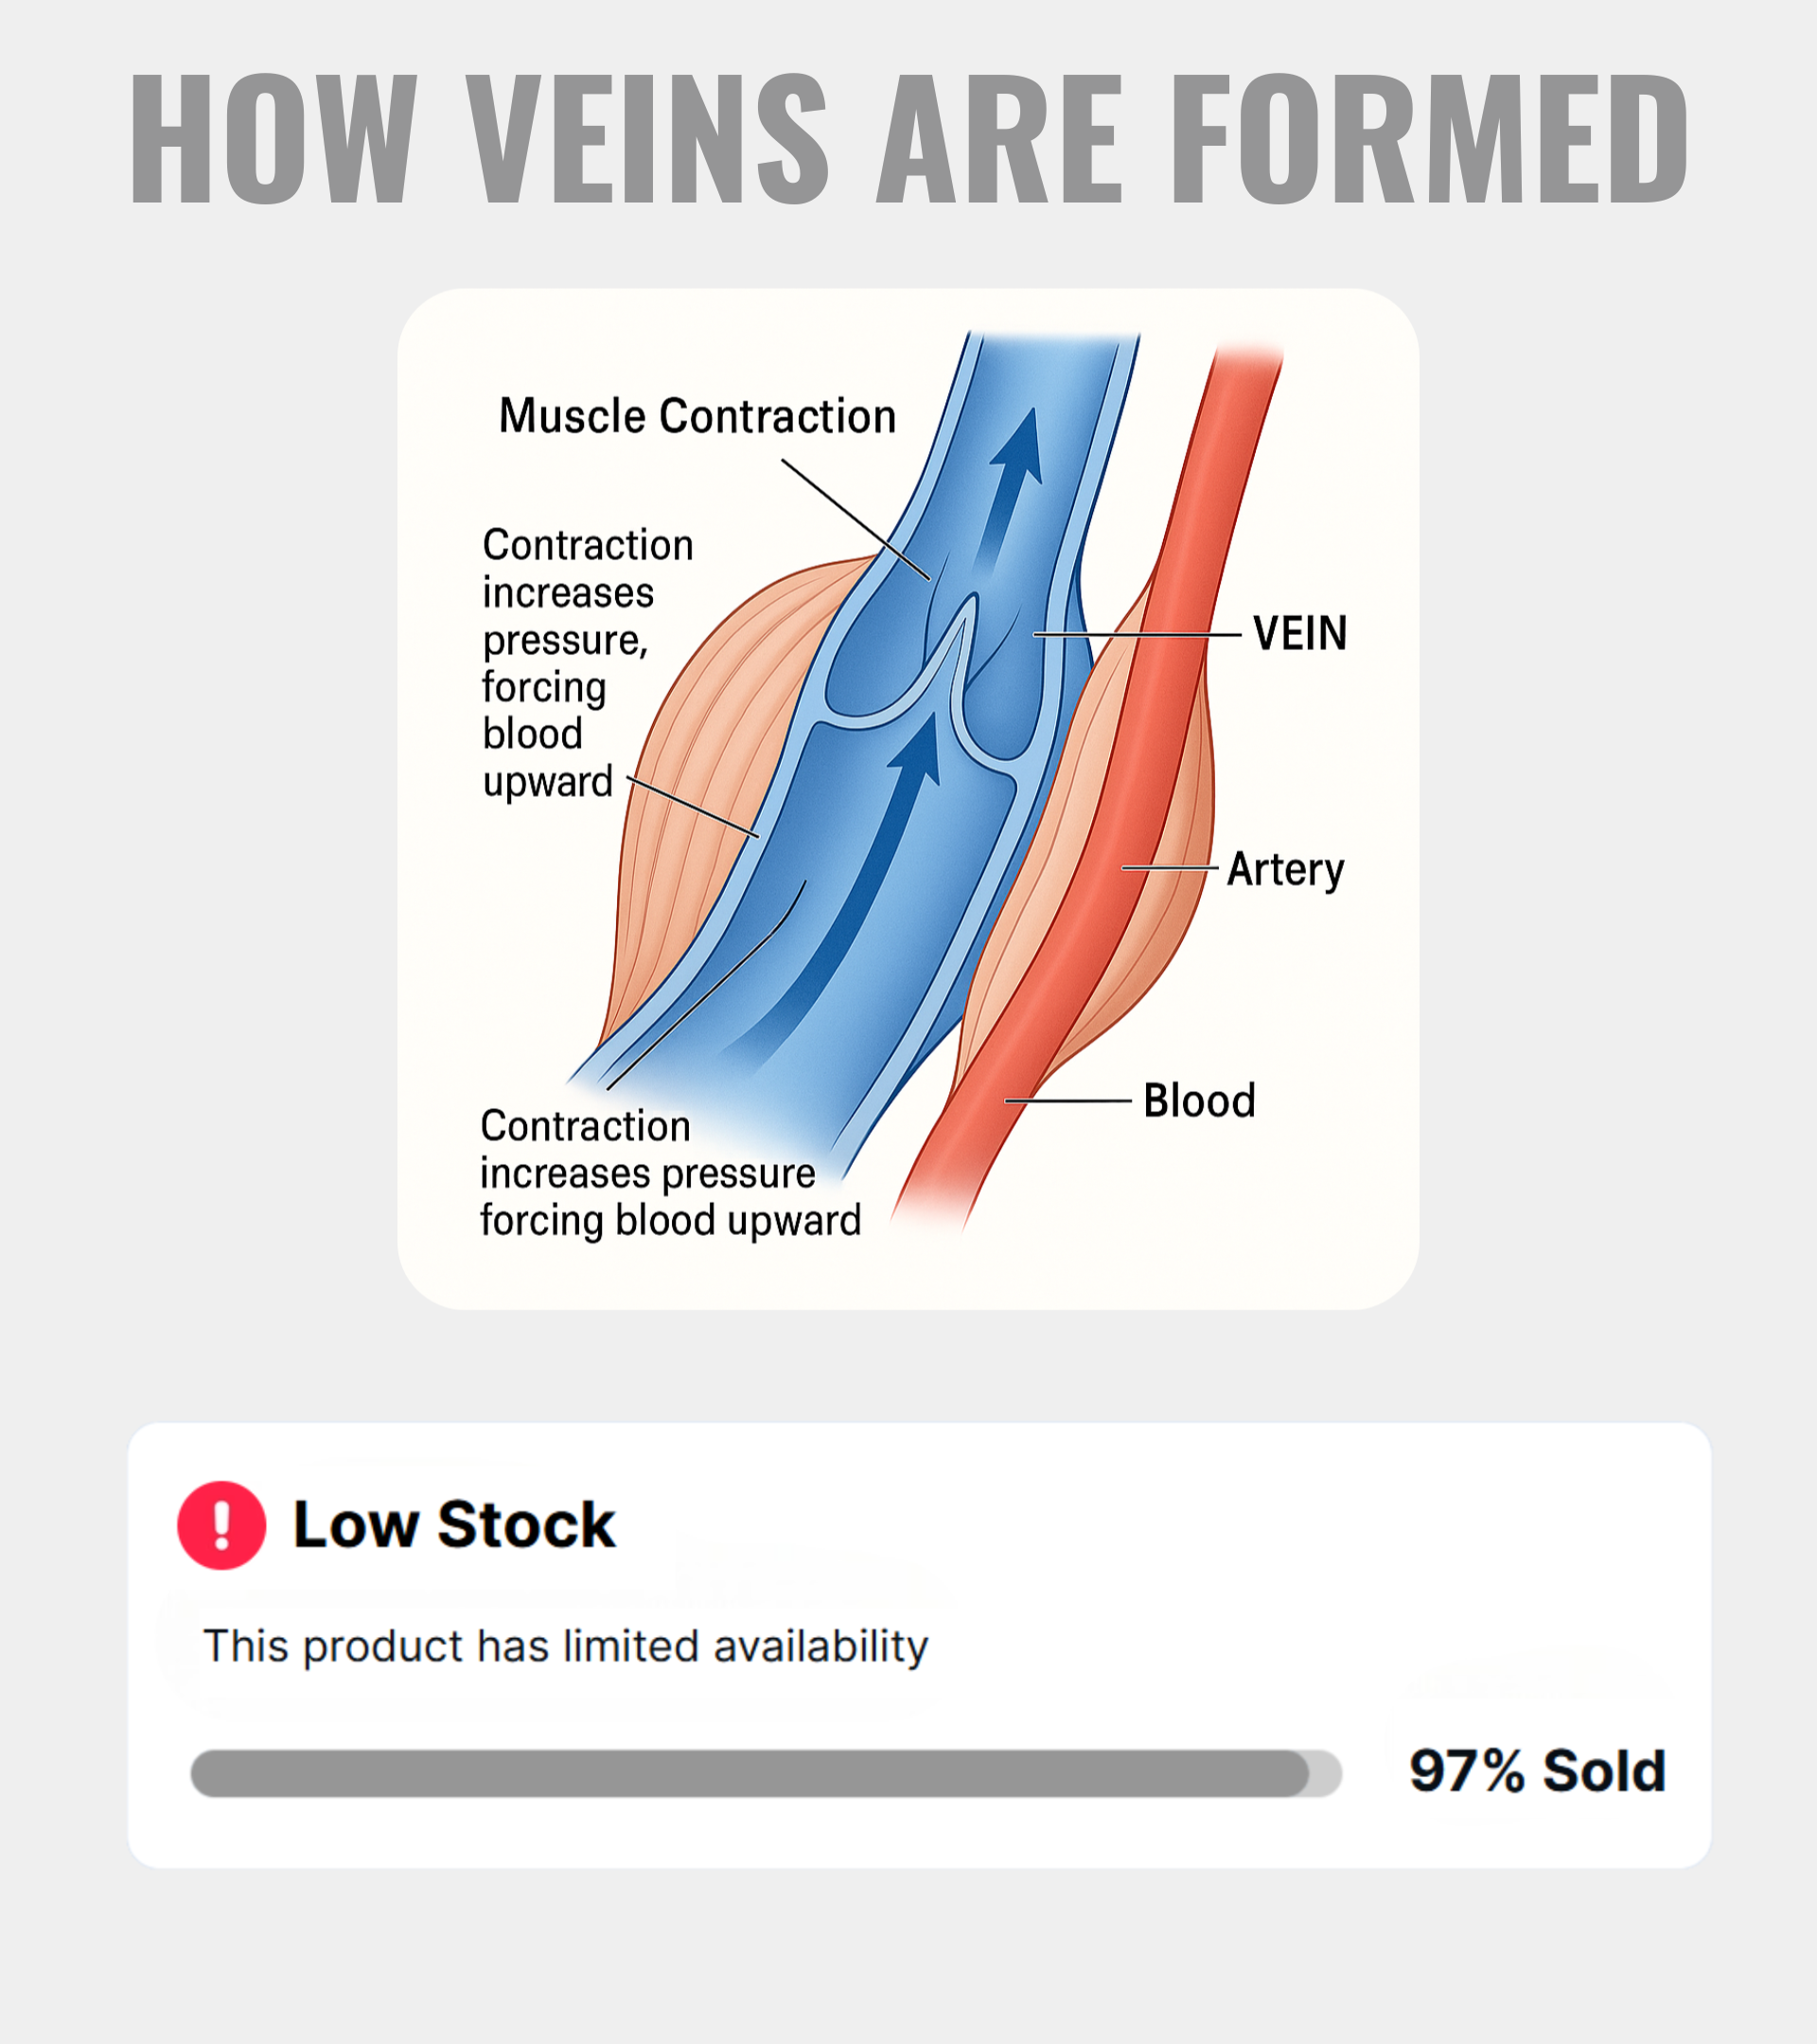This screenshot has width=1817, height=2044.
Task: Click the word "VEINS" in the headline
Action: [x=648, y=140]
